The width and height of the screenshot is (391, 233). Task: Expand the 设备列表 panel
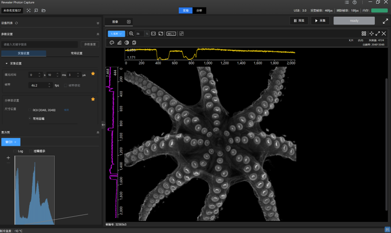point(98,23)
